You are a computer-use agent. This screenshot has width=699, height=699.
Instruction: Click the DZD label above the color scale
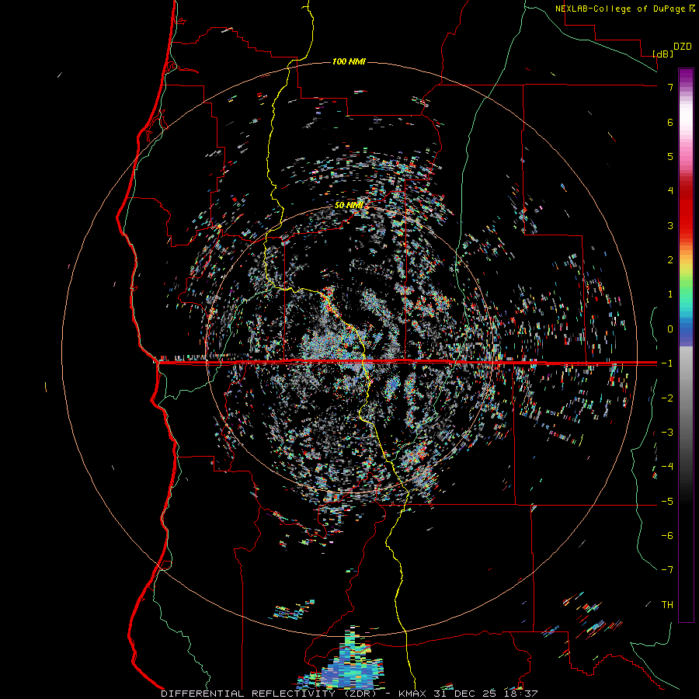coord(683,47)
